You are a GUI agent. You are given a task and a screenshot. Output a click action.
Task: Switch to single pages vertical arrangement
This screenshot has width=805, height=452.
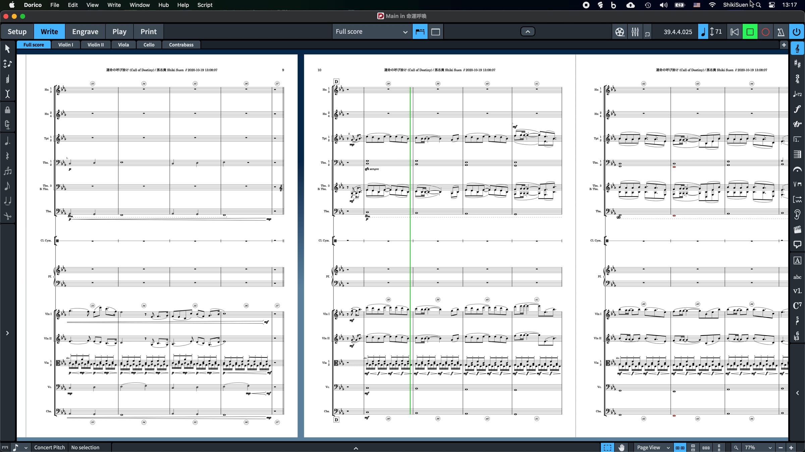(x=719, y=448)
